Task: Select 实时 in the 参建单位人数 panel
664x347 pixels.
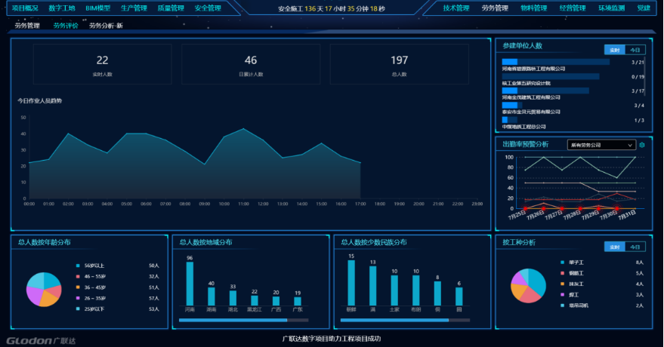Action: [615, 50]
